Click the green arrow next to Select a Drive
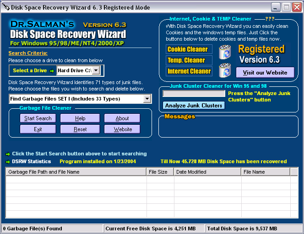Screen dimensions: 304x234 coord(52,71)
